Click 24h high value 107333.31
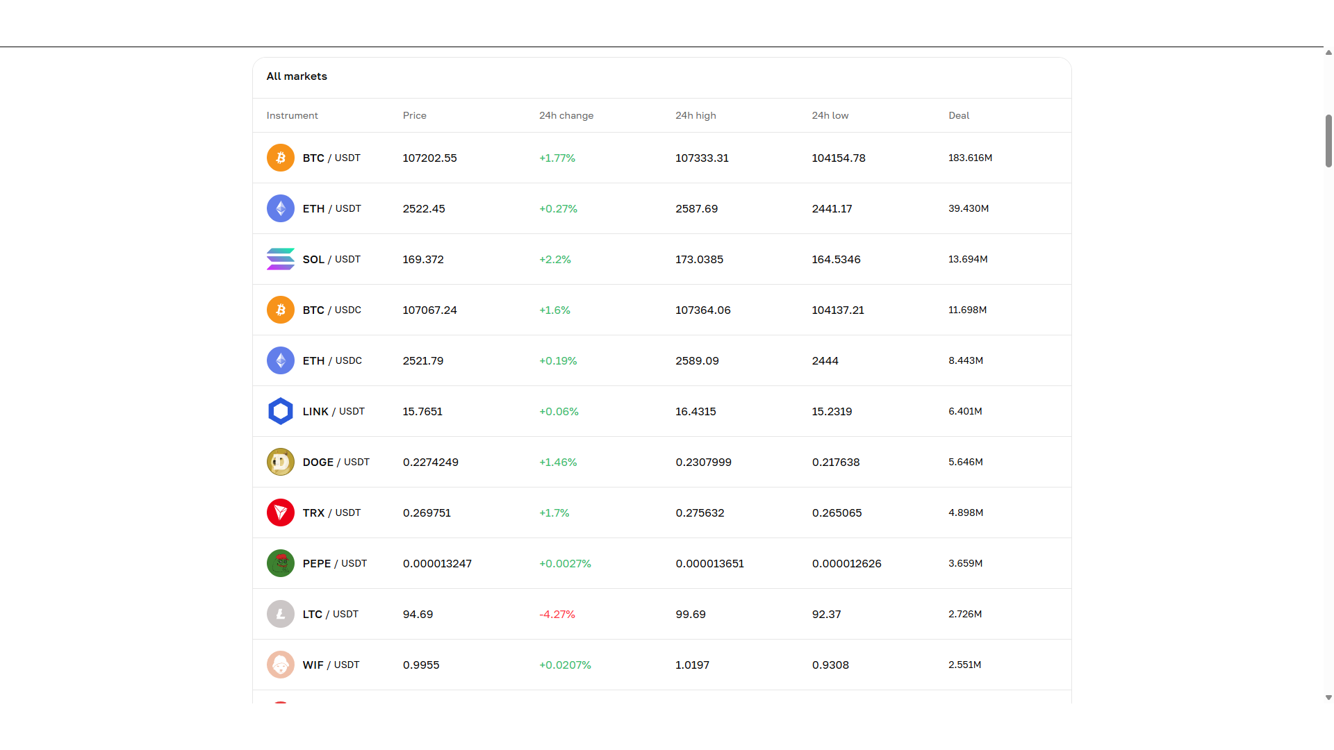Screen dimensions: 1334x750 [x=702, y=158]
